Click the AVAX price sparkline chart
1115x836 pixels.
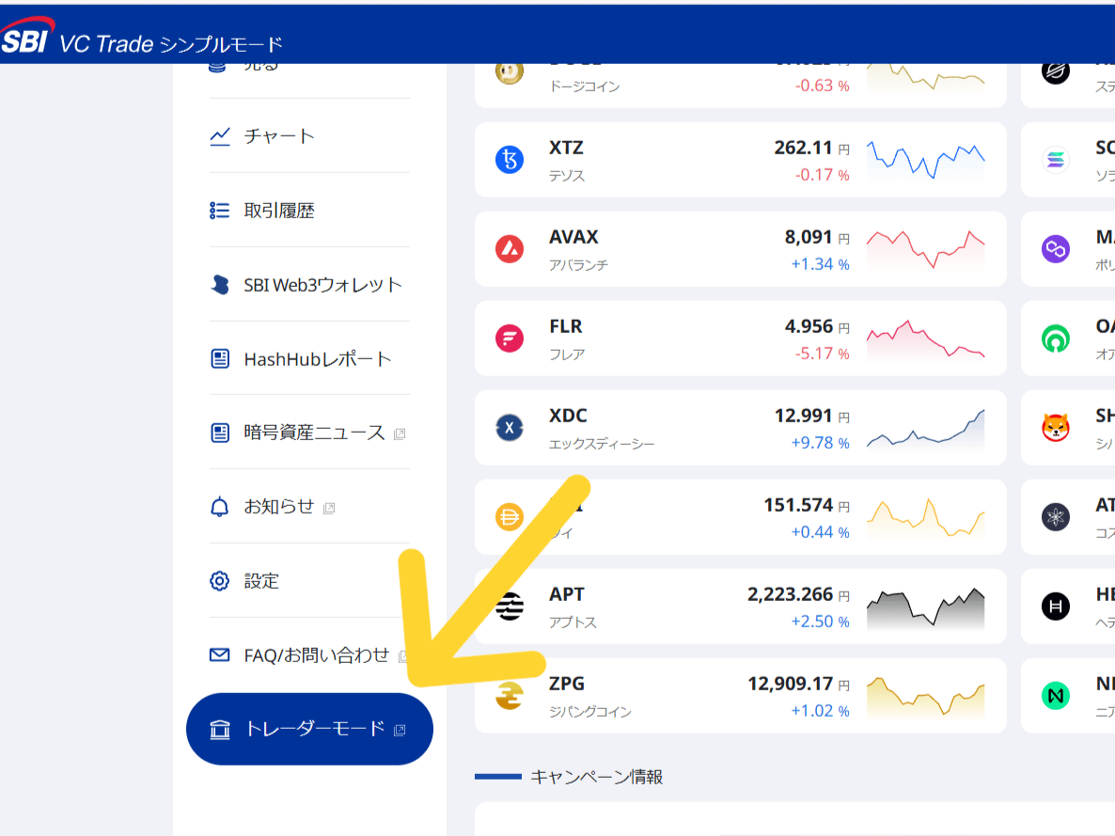pos(926,248)
